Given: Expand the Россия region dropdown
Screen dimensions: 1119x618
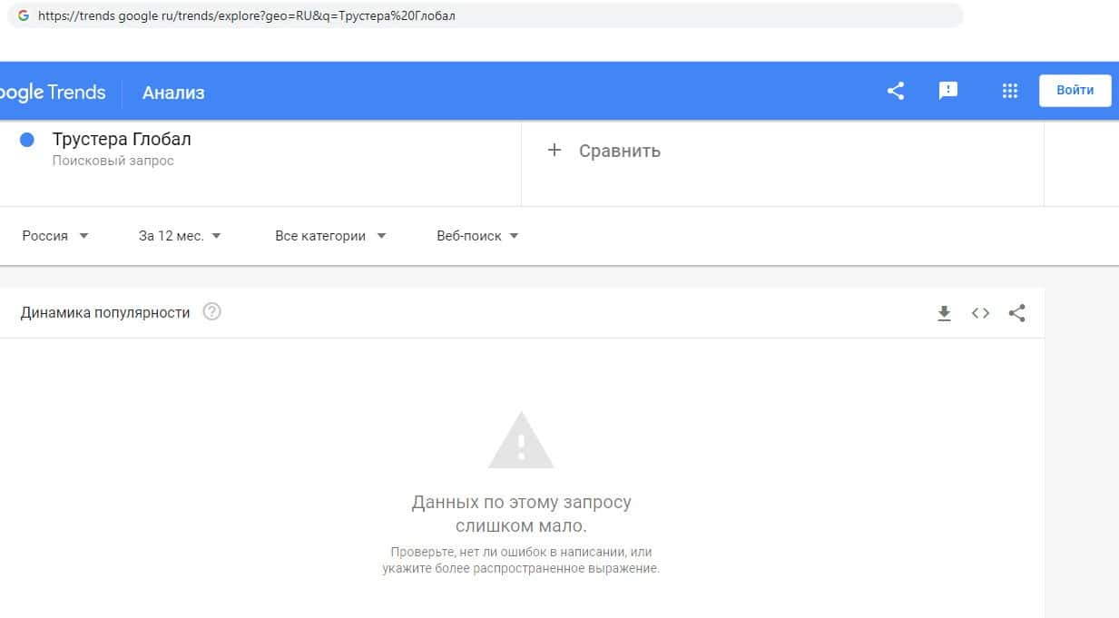Looking at the screenshot, I should [x=55, y=236].
